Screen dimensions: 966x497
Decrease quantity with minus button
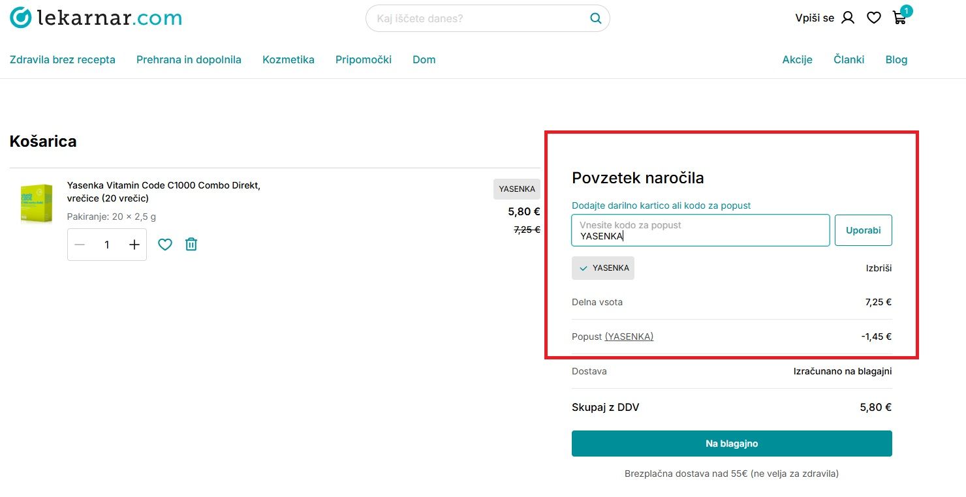click(x=80, y=245)
